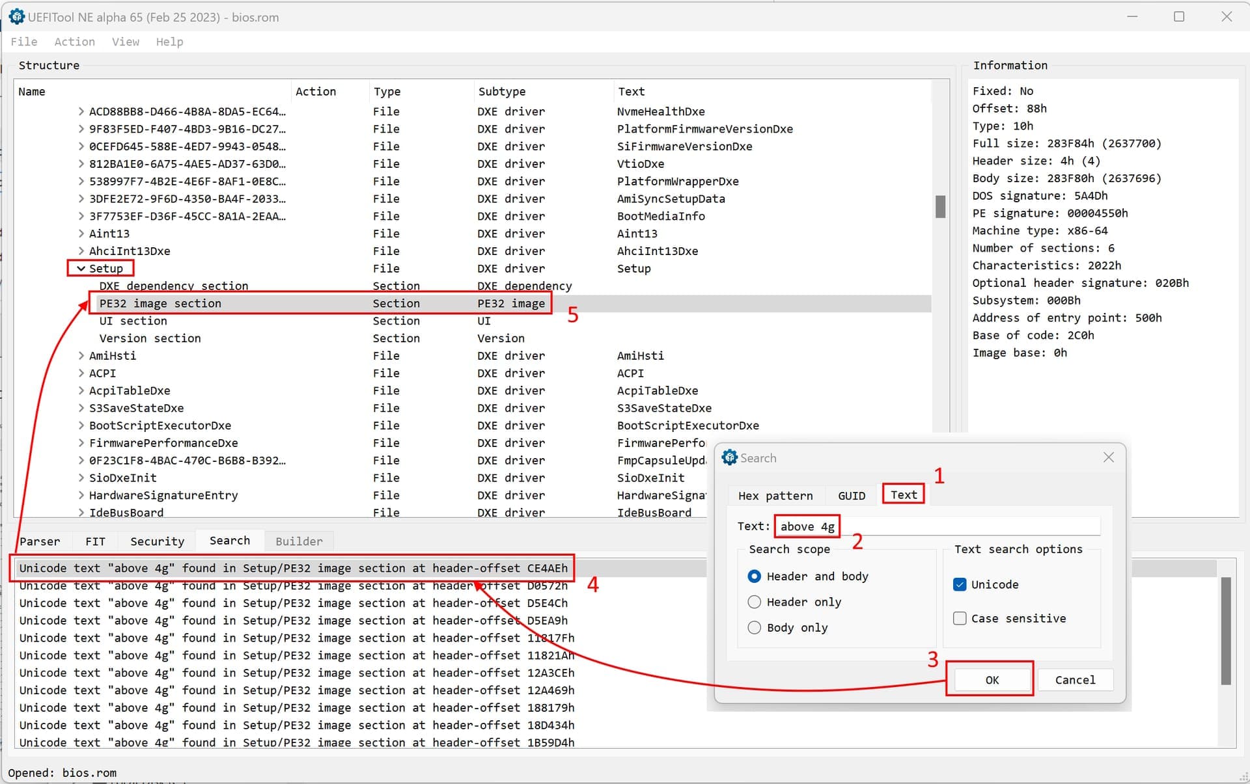This screenshot has width=1250, height=784.
Task: Click the Subtype column header
Action: tap(543, 92)
